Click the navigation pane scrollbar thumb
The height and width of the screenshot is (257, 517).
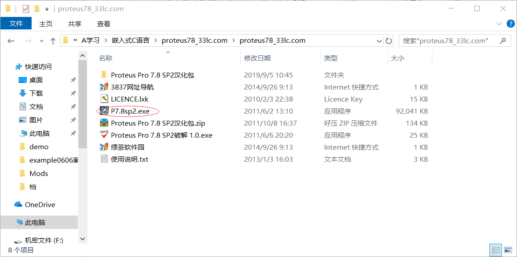click(83, 104)
